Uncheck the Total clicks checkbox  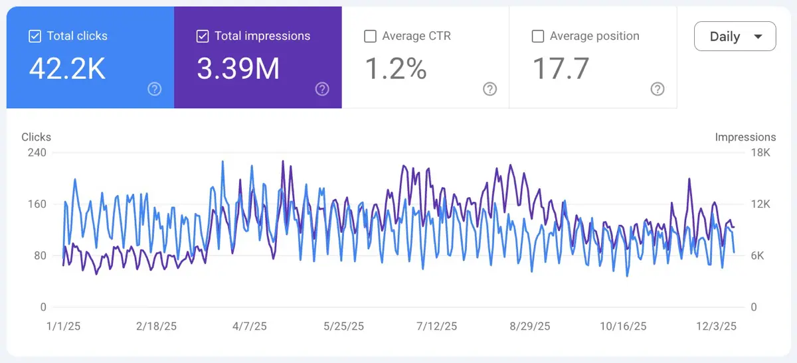35,36
